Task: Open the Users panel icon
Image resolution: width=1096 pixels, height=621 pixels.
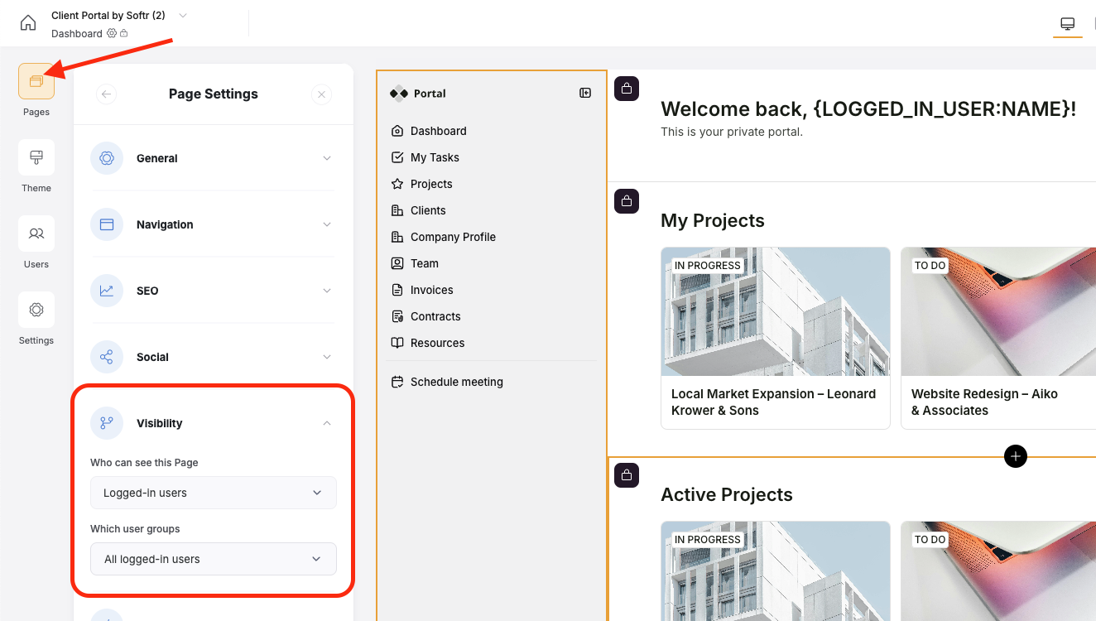Action: 36,233
